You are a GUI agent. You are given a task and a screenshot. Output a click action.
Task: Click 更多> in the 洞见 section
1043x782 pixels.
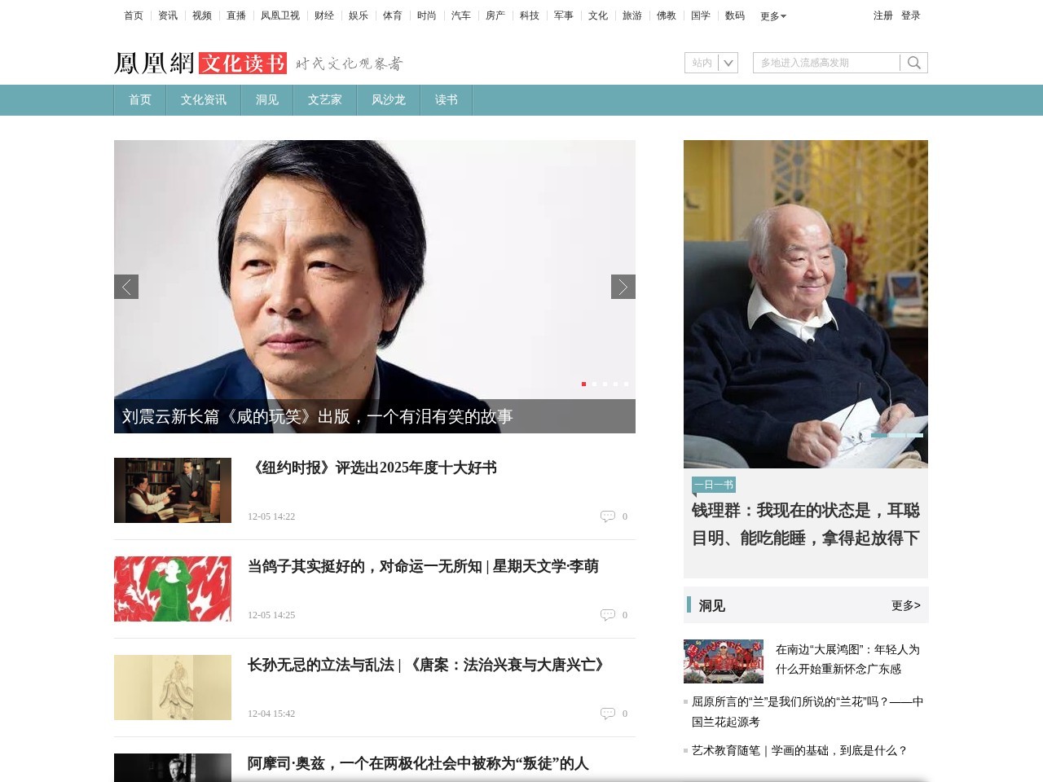[905, 605]
